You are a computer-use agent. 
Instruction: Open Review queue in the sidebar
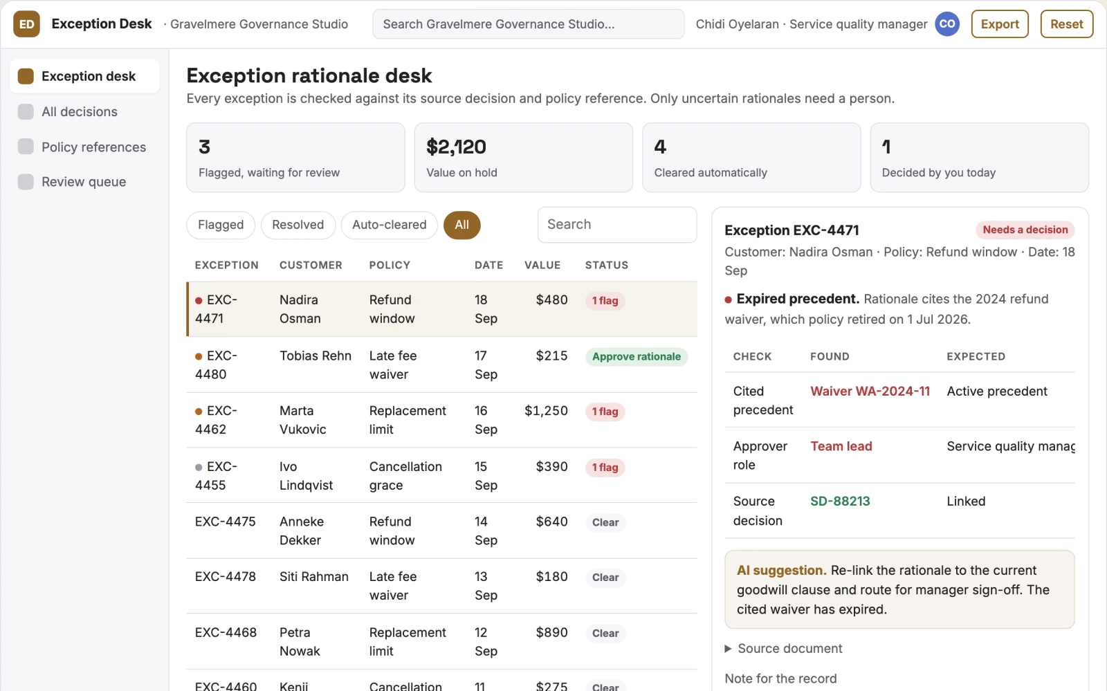pyautogui.click(x=84, y=182)
